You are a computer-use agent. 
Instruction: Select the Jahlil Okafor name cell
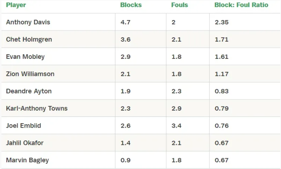58,143
